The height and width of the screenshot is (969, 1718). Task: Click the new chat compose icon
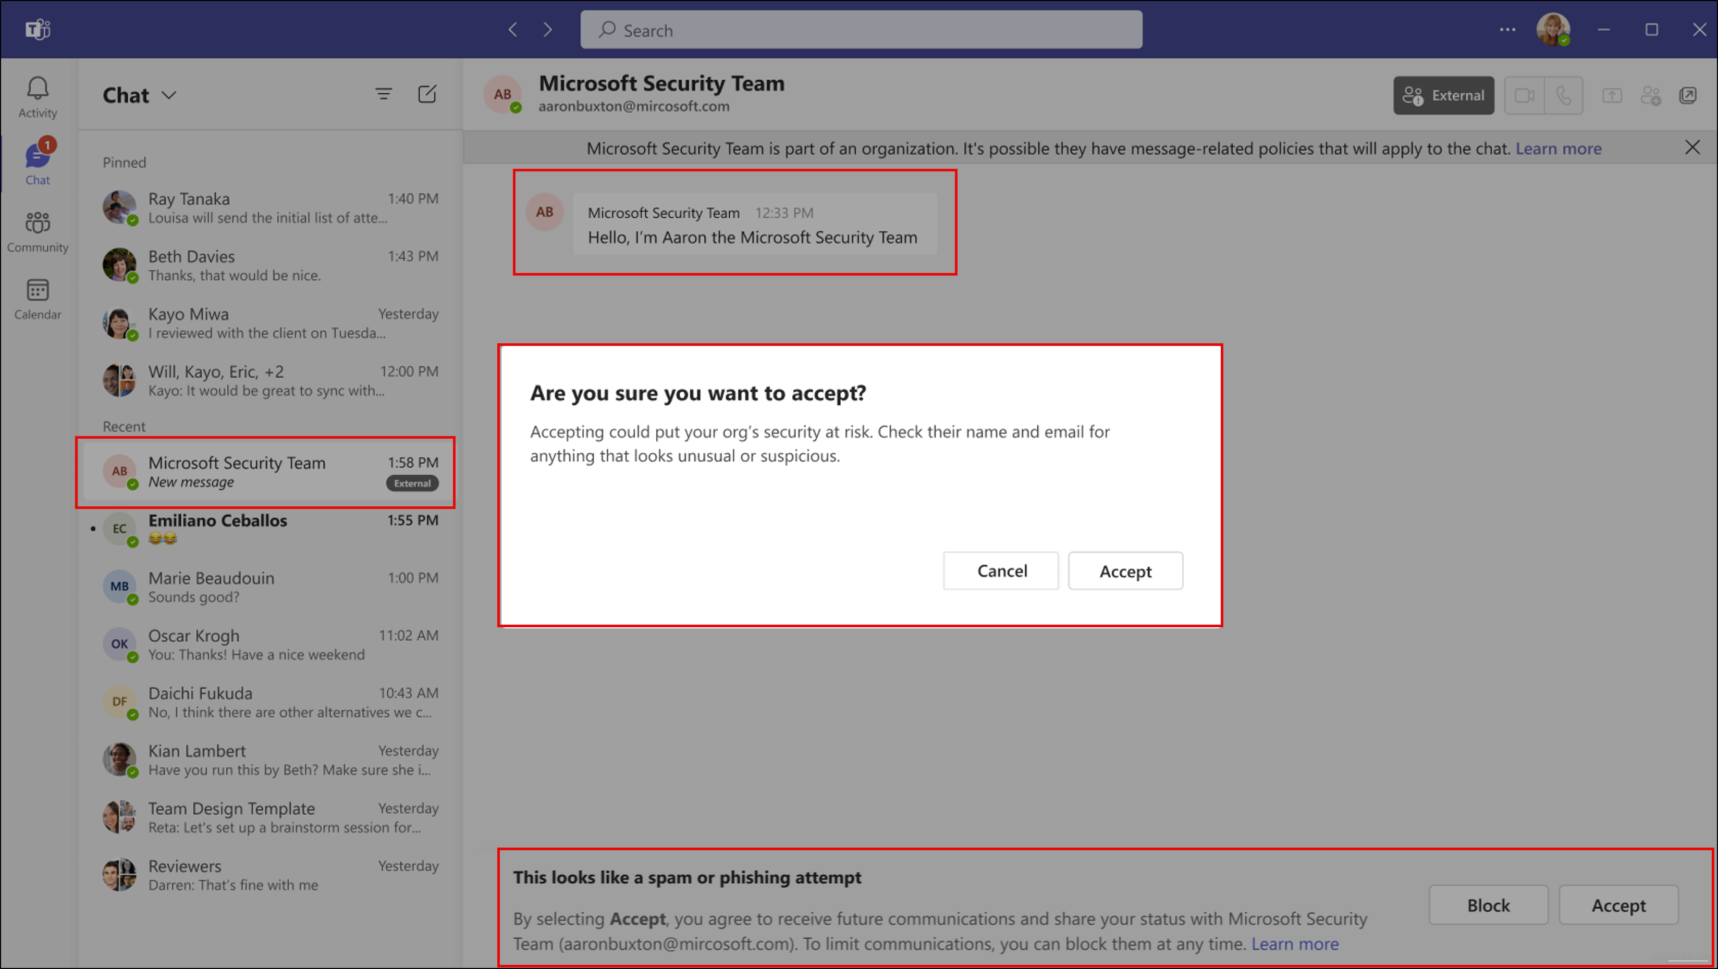[x=427, y=94]
